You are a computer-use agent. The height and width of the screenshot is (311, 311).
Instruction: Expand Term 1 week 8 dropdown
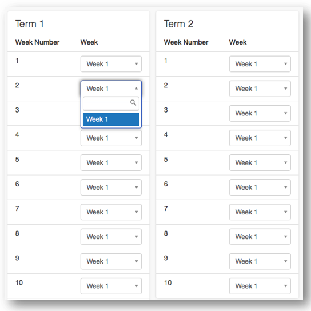coord(111,237)
